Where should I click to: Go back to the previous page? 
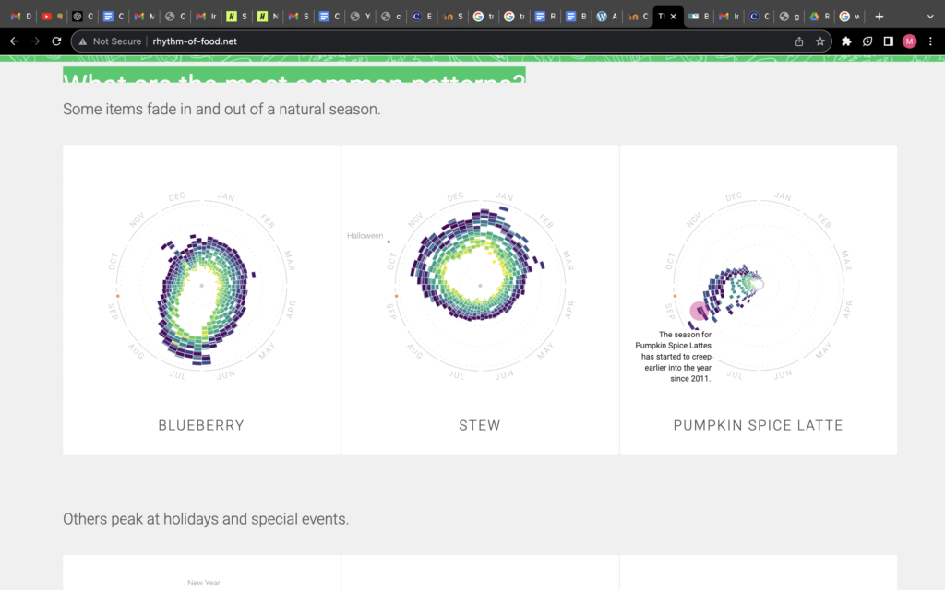(15, 41)
